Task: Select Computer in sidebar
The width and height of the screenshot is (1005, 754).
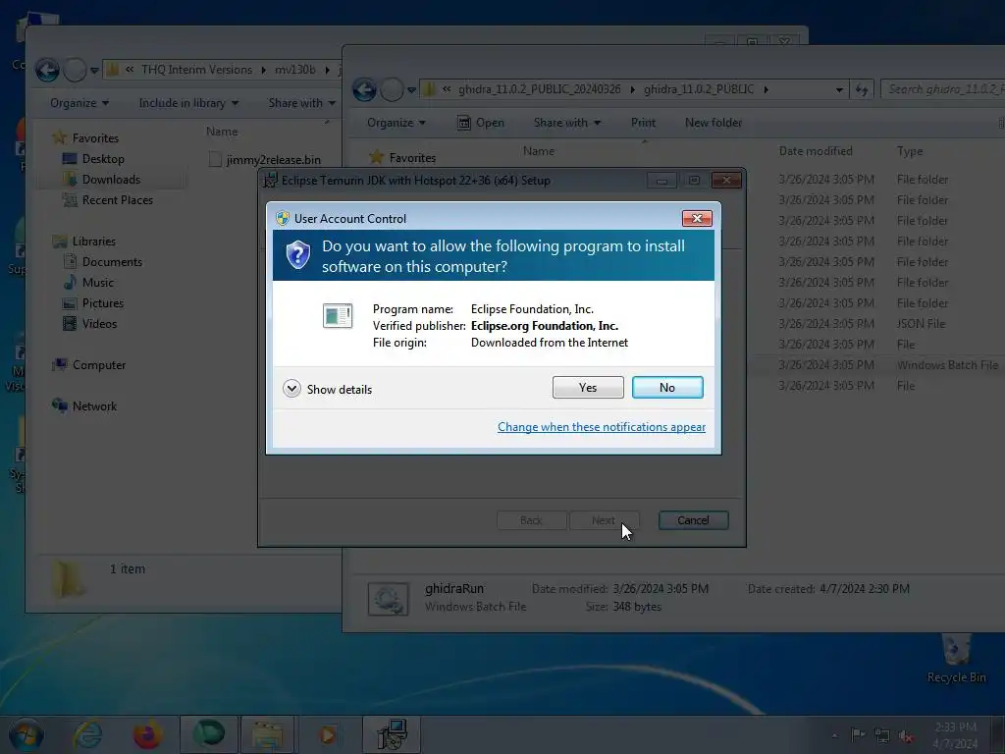Action: (99, 365)
